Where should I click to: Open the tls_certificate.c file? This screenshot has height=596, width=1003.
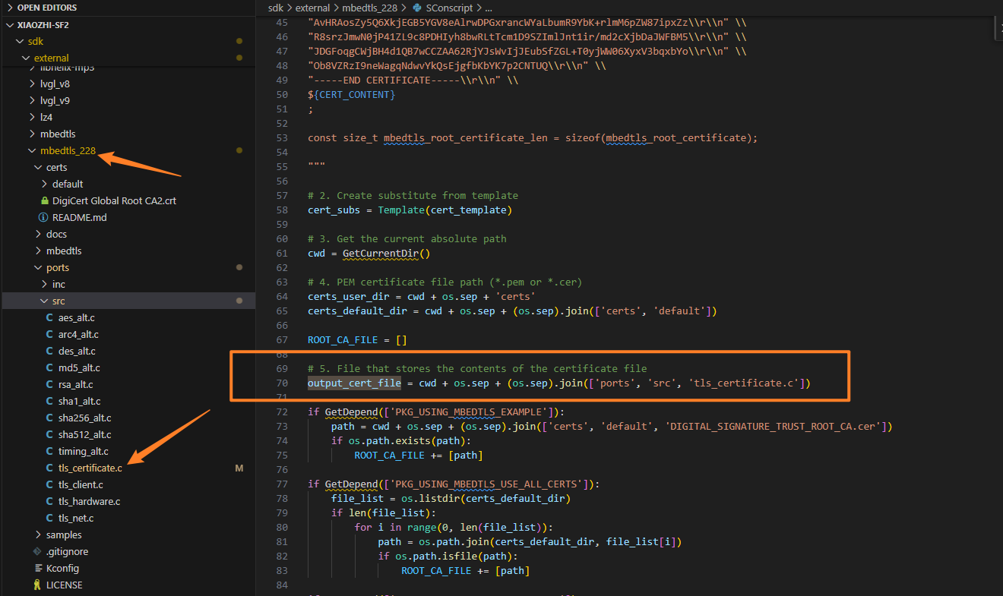(x=90, y=468)
